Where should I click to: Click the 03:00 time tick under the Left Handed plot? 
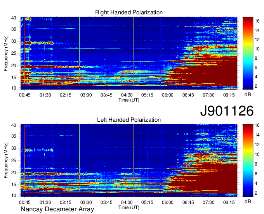(x=86, y=202)
